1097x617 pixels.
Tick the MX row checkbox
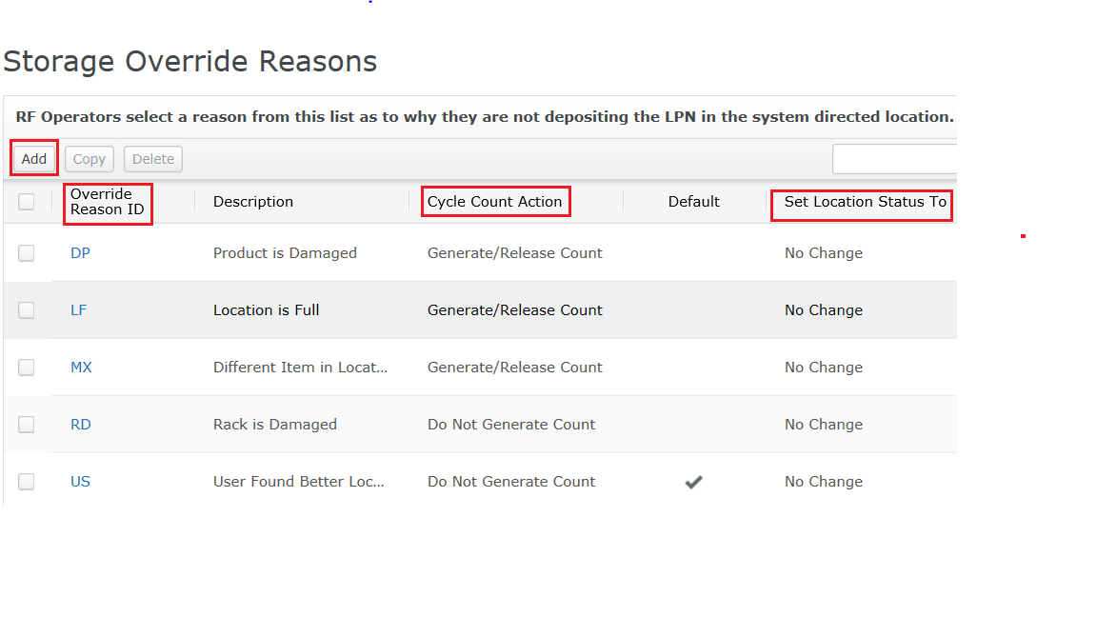tap(27, 368)
